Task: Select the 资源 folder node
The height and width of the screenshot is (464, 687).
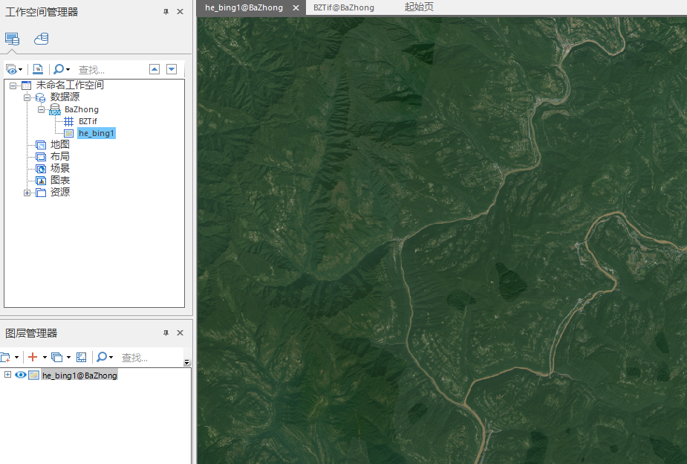Action: (x=60, y=192)
